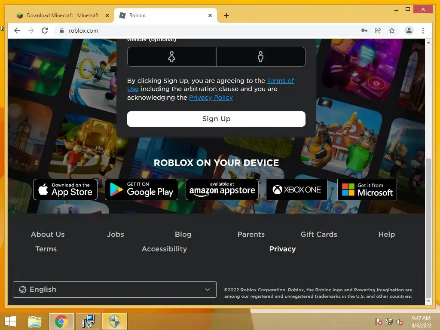Viewport: 440px width, 330px height.
Task: Go back to previous page
Action: [x=17, y=31]
